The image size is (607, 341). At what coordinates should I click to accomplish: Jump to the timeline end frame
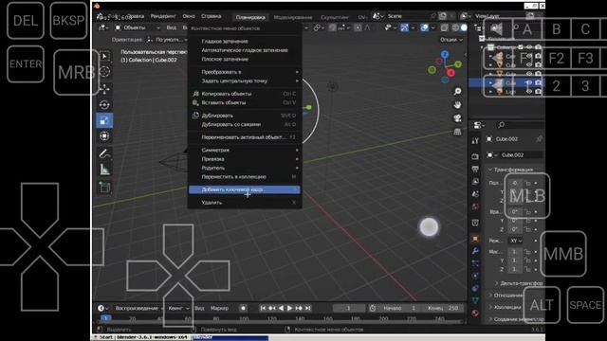(x=307, y=308)
